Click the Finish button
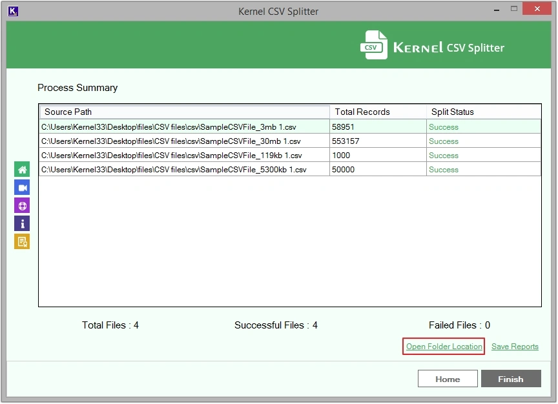 point(510,379)
